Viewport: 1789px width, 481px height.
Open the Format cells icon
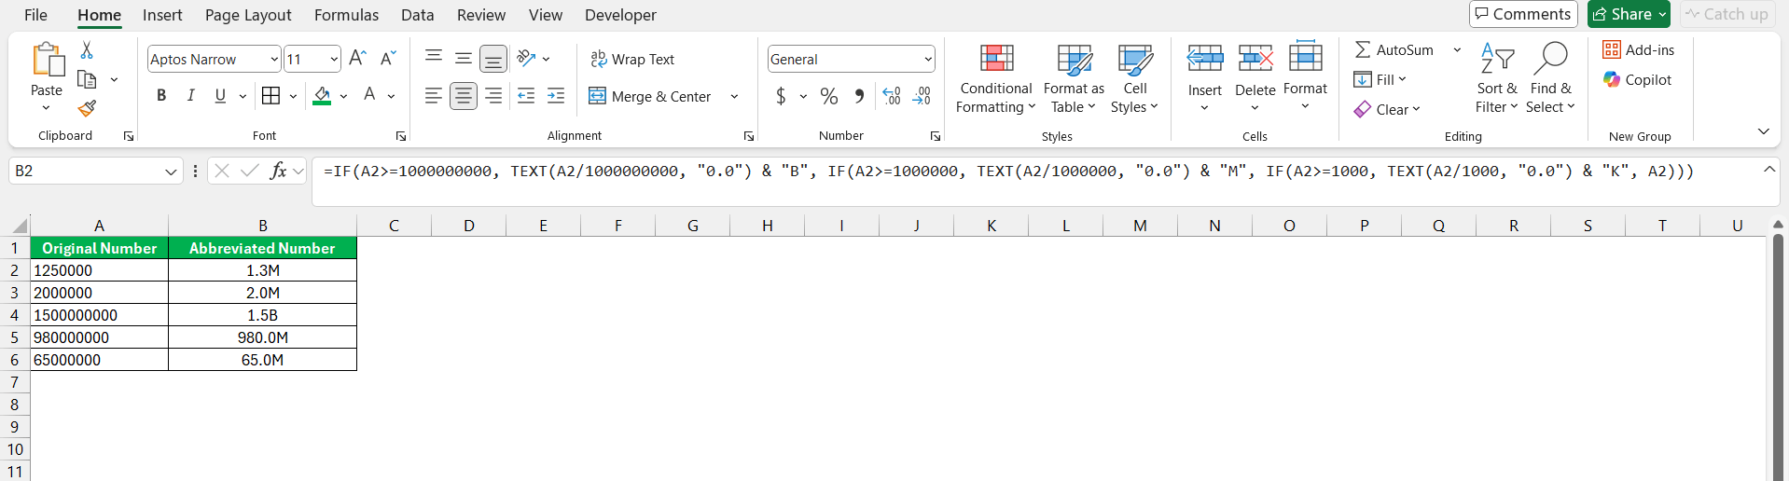pos(1305,57)
